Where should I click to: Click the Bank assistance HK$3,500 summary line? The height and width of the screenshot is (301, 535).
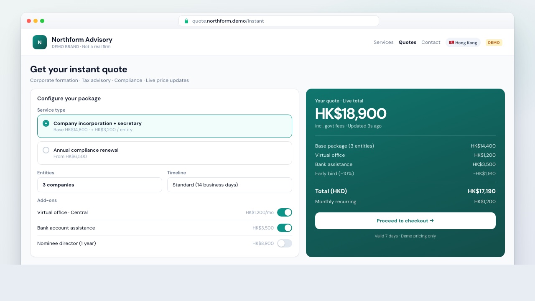(x=405, y=164)
